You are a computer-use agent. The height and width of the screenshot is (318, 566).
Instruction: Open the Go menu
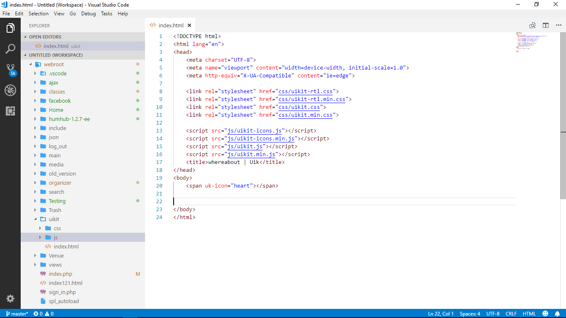73,14
